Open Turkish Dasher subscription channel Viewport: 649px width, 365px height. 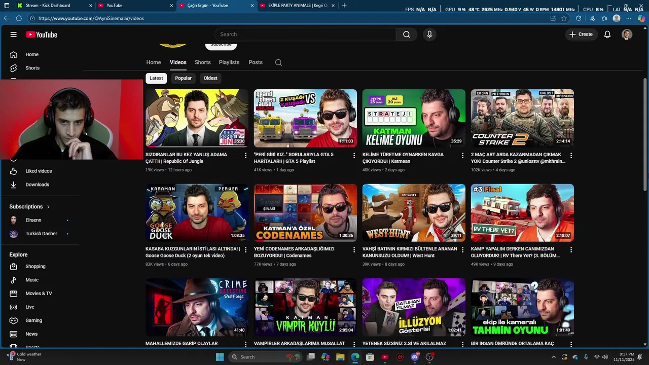coord(41,234)
